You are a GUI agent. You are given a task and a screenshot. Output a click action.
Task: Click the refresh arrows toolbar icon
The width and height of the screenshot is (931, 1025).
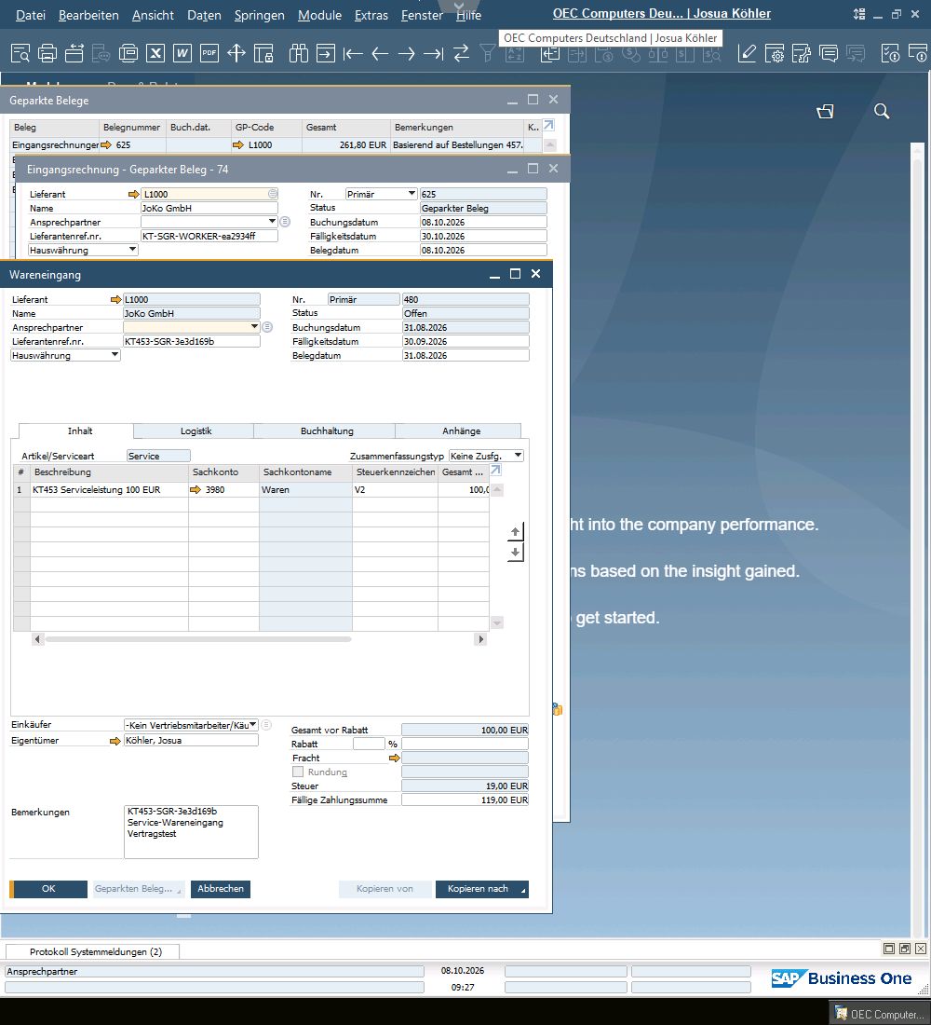pos(461,54)
